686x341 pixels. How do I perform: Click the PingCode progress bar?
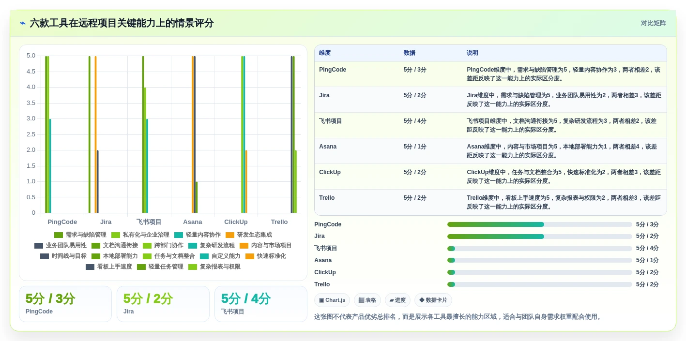540,224
